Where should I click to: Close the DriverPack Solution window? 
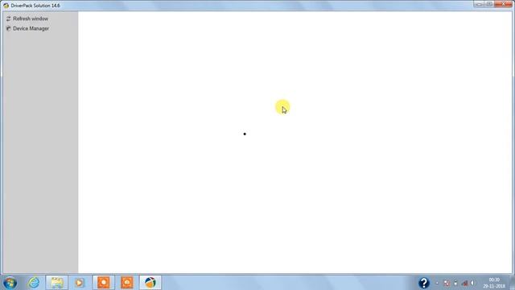coord(503,4)
